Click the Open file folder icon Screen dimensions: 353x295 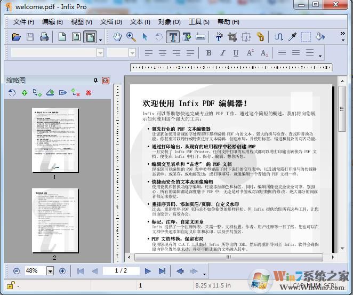(17, 37)
